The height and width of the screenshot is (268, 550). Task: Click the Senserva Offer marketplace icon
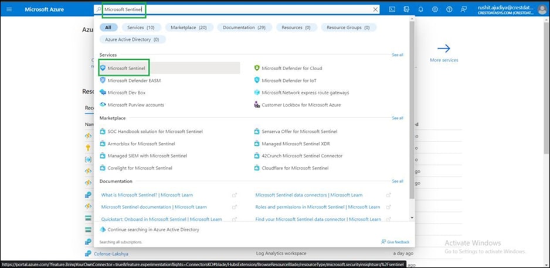point(257,132)
